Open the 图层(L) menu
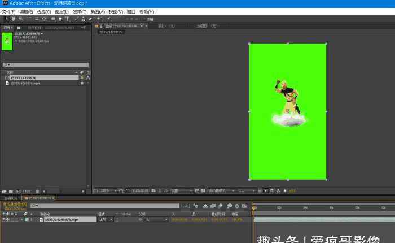The height and width of the screenshot is (243, 395). [x=62, y=12]
